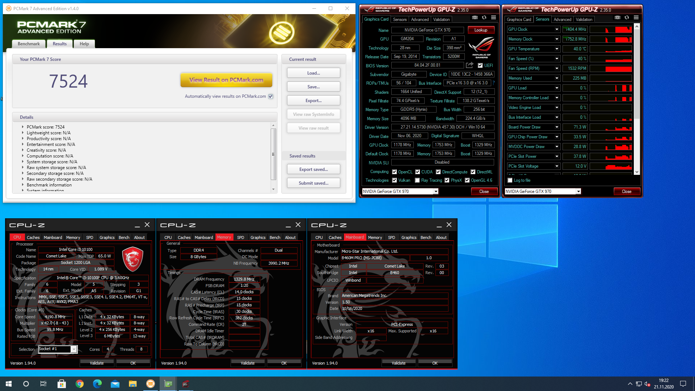Click the Lookup button in GPU-Z

click(481, 30)
